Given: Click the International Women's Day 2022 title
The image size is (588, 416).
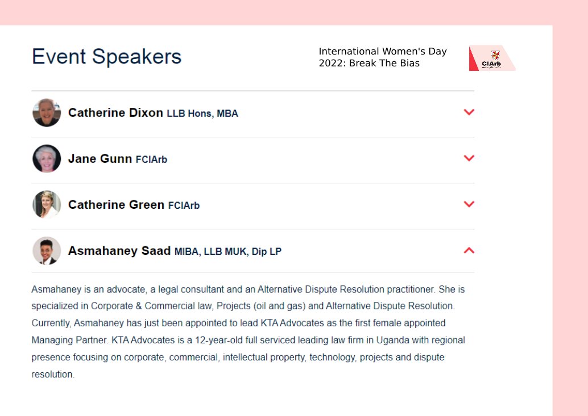Looking at the screenshot, I should coord(383,57).
